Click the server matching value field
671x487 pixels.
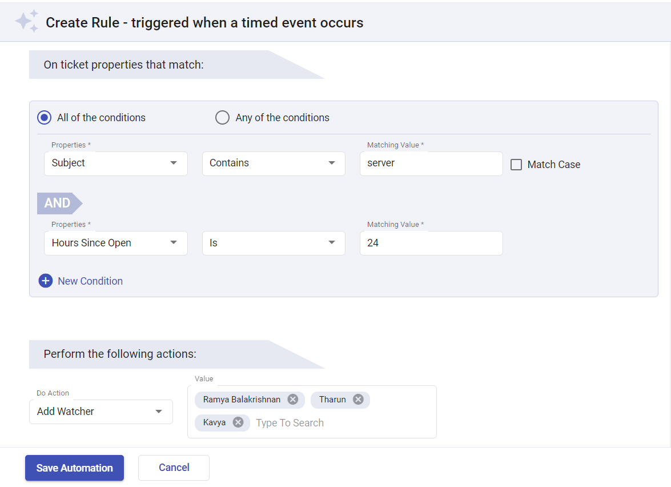(431, 163)
